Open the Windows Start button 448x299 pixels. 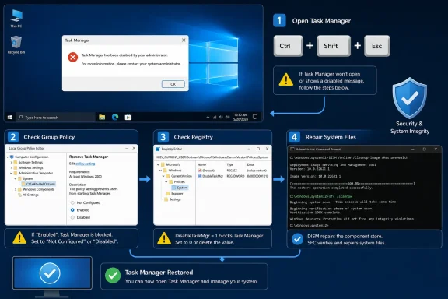click(9, 118)
